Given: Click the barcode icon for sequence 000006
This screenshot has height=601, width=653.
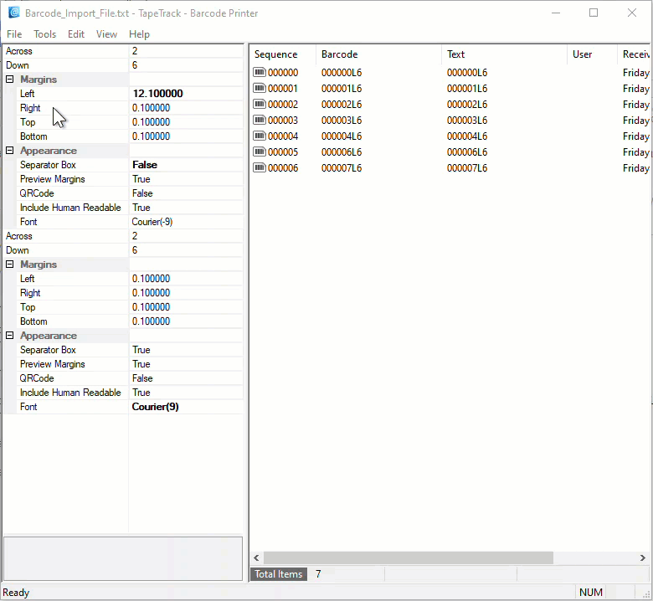Looking at the screenshot, I should (259, 168).
